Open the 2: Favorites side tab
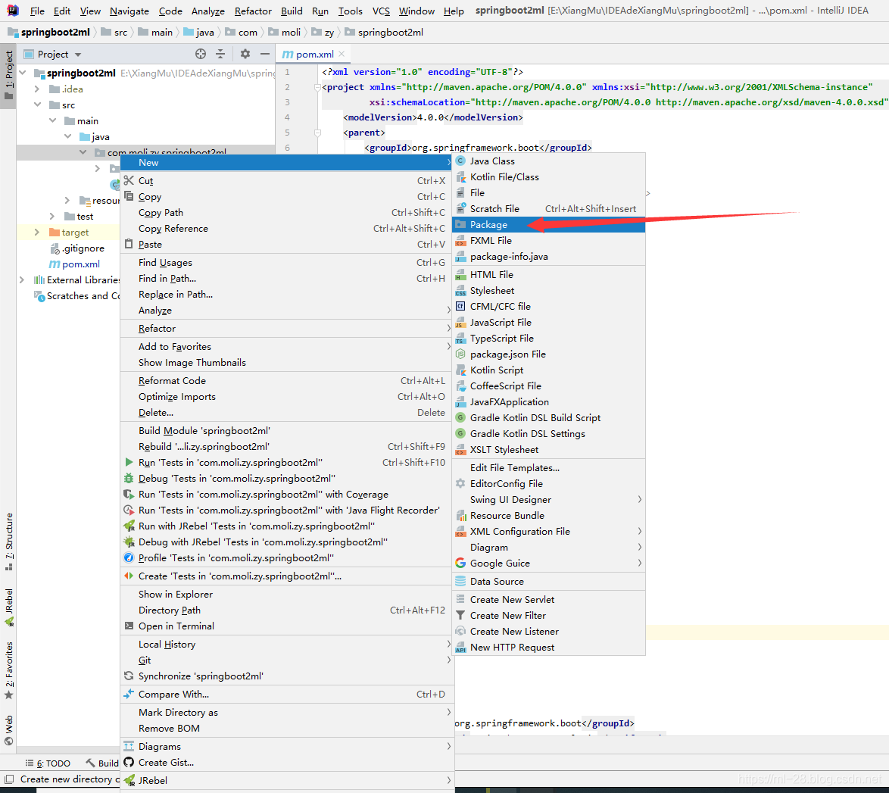Viewport: 889px width, 793px height. pyautogui.click(x=8, y=670)
